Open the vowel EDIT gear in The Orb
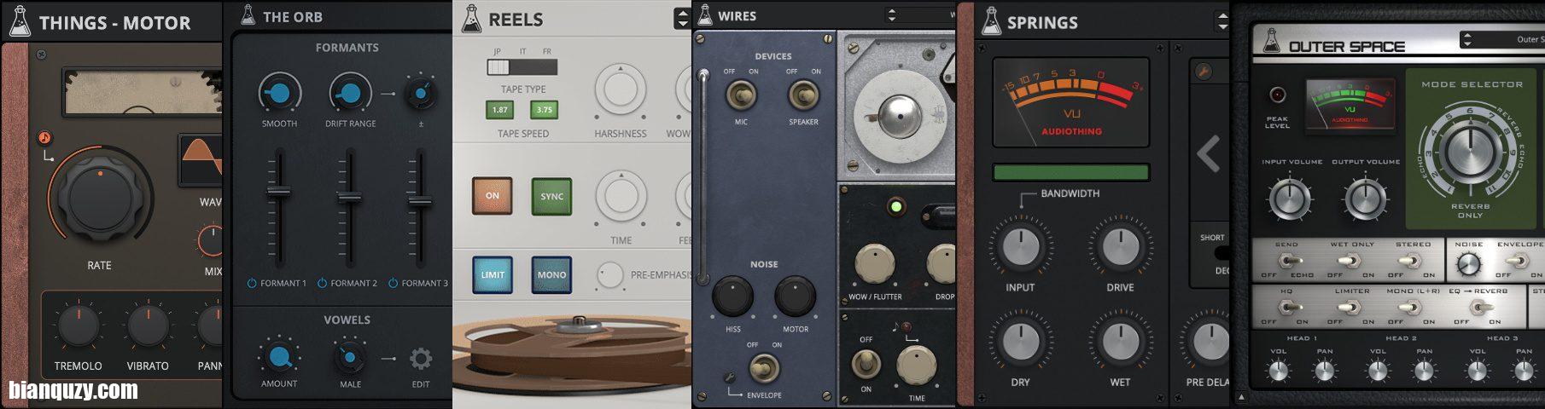The image size is (1545, 409). pos(421,358)
